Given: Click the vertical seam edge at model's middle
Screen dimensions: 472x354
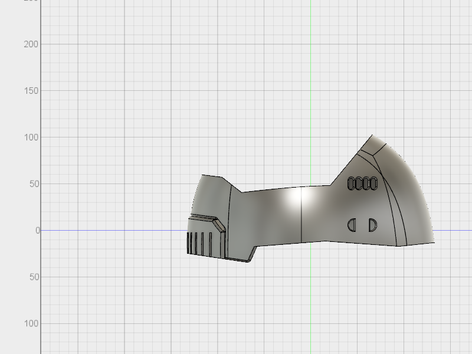Looking at the screenshot, I should (x=301, y=214).
